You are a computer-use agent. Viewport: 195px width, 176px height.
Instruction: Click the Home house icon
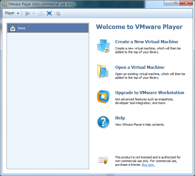point(13,28)
